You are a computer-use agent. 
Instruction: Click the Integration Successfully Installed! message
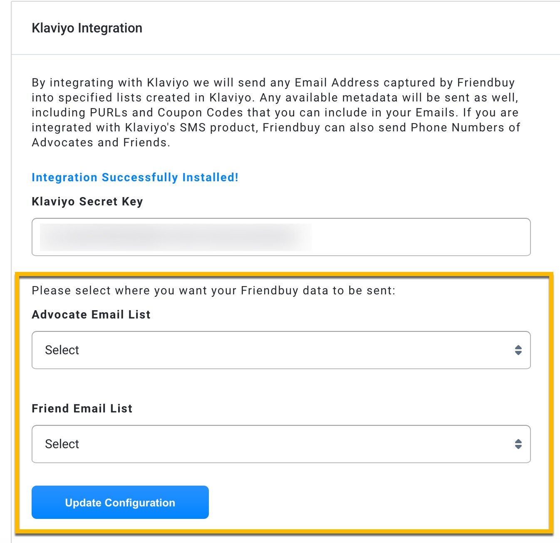pyautogui.click(x=135, y=178)
